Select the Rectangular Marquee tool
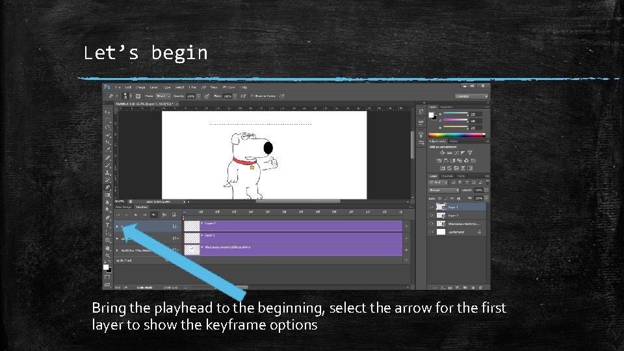 pyautogui.click(x=107, y=120)
